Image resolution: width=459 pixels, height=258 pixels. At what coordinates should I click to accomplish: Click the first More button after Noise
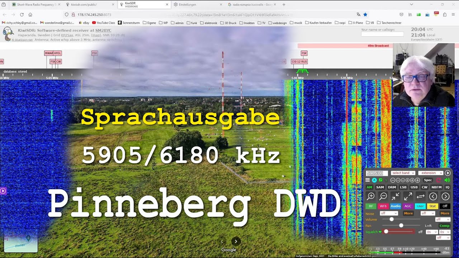click(x=408, y=213)
